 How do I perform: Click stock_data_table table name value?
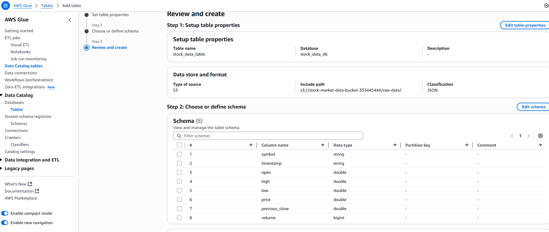189,54
